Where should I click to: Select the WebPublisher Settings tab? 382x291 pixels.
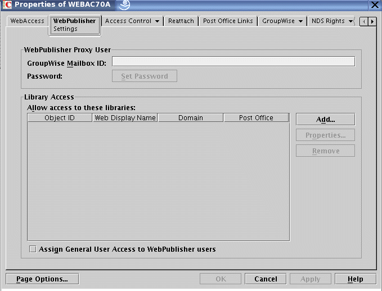[75, 25]
